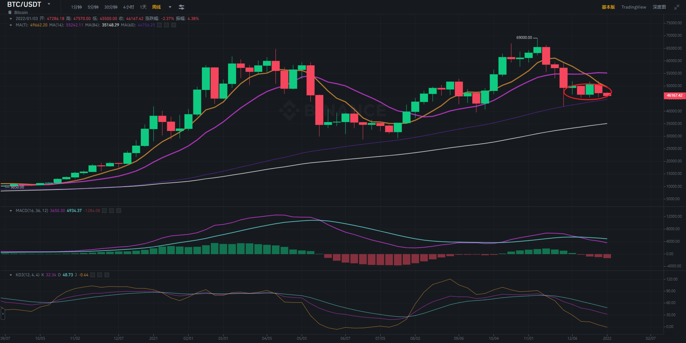Remove the MA indicator with X icon
Image resolution: width=686 pixels, height=343 pixels.
[174, 25]
